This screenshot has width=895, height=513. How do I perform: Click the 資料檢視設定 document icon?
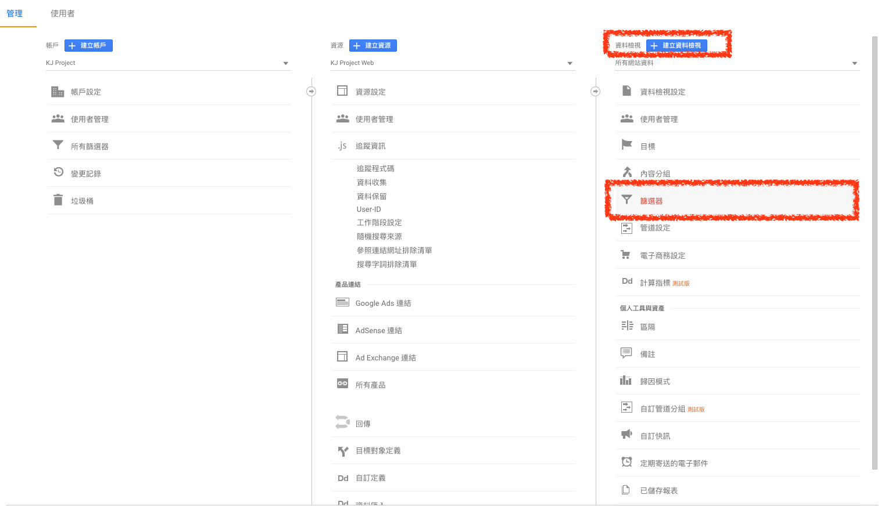click(627, 91)
